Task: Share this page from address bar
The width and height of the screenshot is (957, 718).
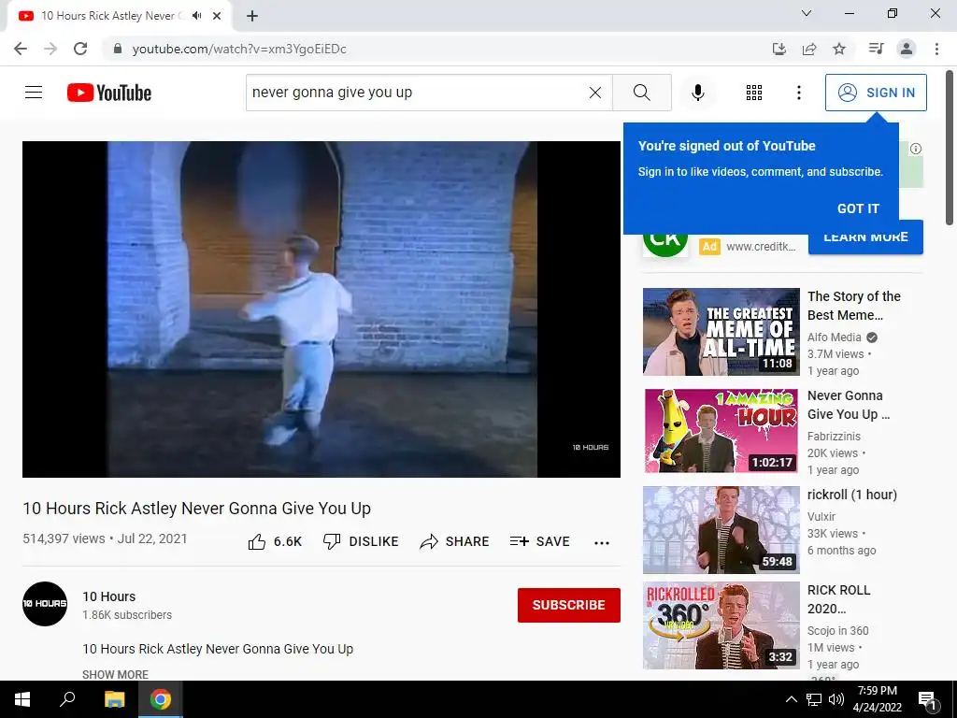Action: (809, 49)
